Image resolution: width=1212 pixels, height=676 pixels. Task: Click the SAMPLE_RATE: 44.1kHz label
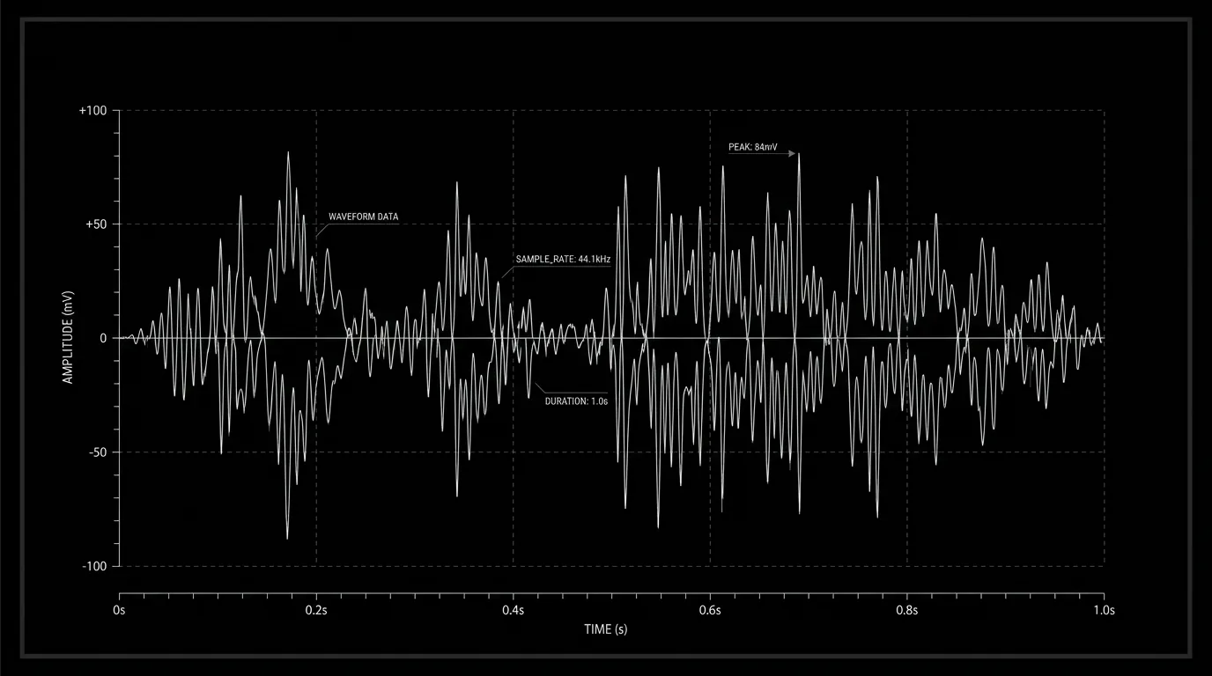pyautogui.click(x=563, y=260)
